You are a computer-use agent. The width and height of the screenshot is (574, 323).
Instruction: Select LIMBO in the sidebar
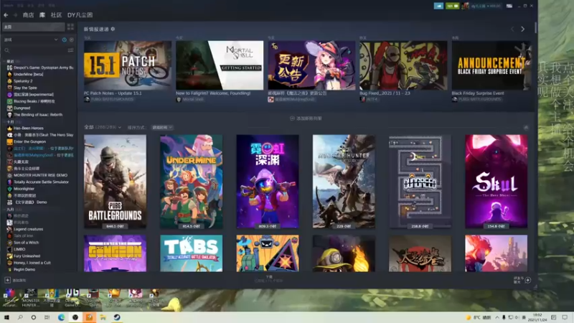[16, 249]
